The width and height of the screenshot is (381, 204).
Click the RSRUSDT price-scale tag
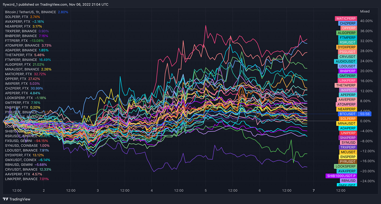point(347,42)
